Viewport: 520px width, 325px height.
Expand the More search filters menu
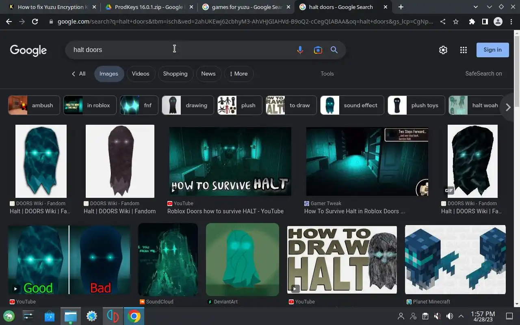239,74
